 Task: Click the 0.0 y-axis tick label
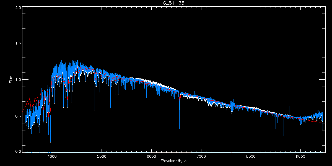[x=17, y=151]
